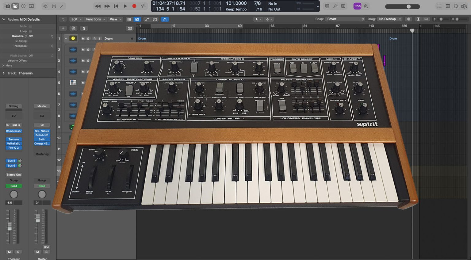
Task: Click the Setting button on Theremin strip
Action: pos(14,106)
